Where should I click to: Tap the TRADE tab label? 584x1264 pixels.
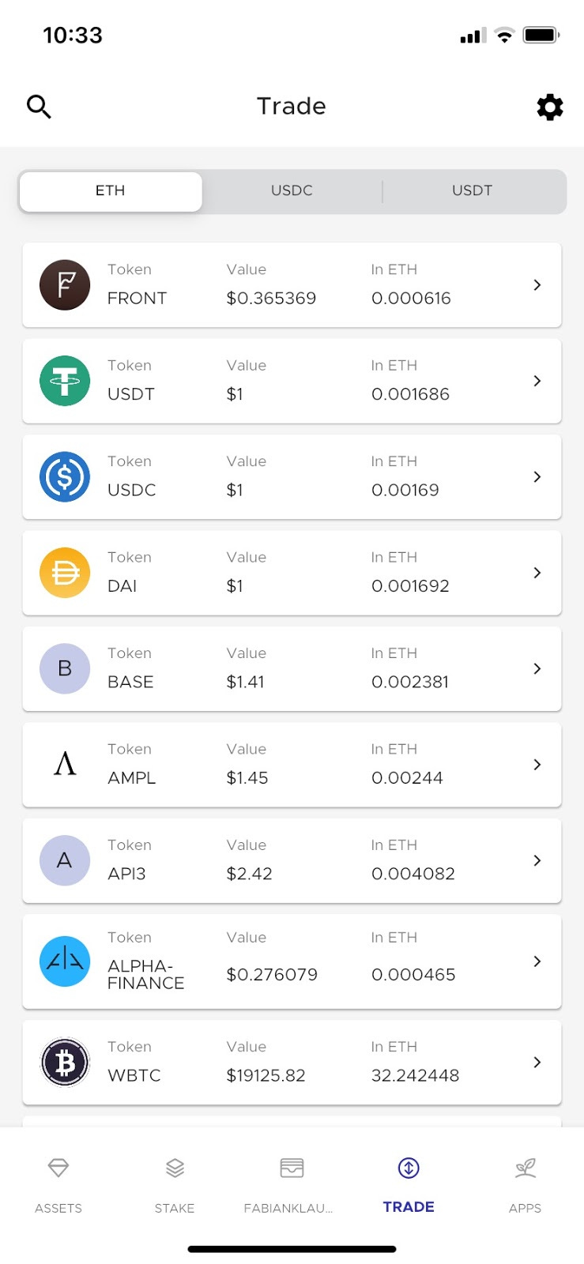[409, 1207]
